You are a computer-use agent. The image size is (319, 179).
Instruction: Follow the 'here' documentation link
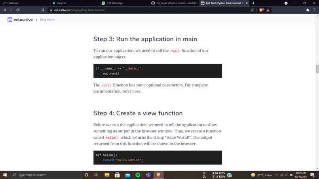point(136,91)
